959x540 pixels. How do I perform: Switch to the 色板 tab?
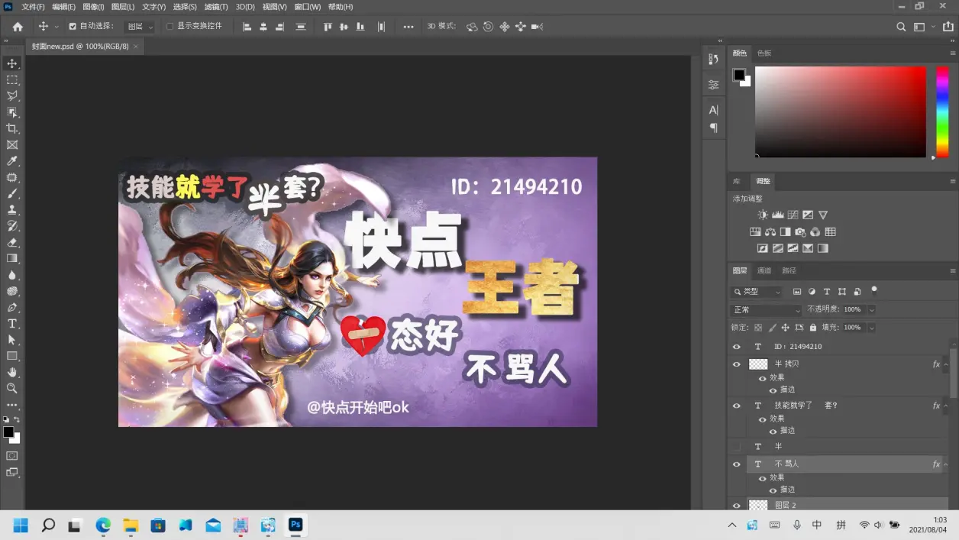pyautogui.click(x=764, y=53)
